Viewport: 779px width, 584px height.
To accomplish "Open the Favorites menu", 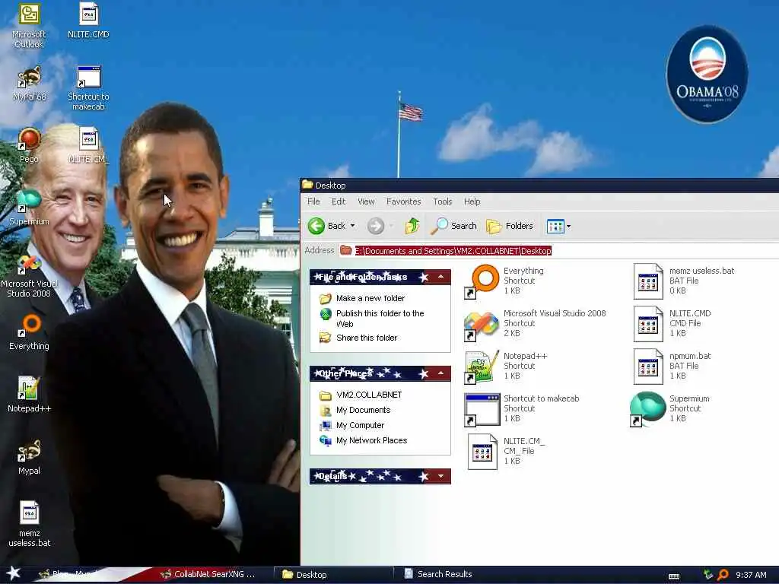I will pos(403,201).
